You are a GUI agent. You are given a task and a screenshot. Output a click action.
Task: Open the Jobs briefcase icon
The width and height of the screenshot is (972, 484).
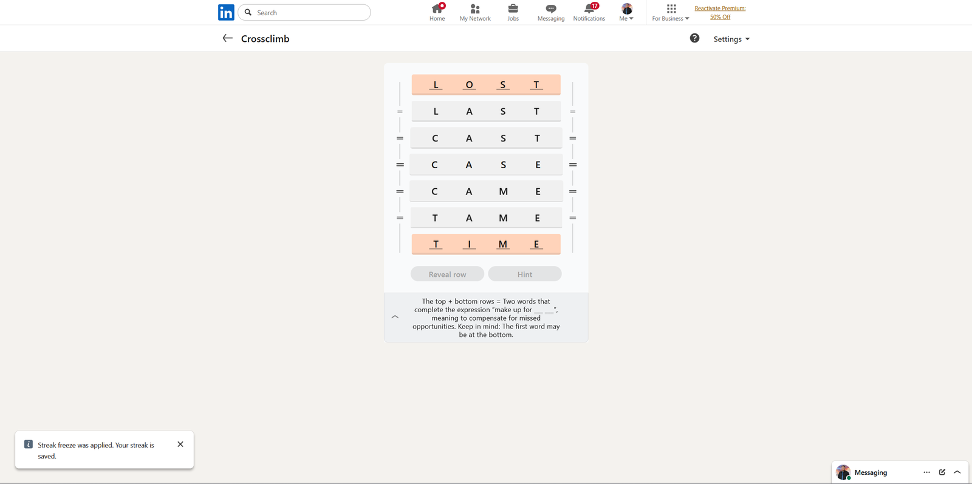pos(513,9)
